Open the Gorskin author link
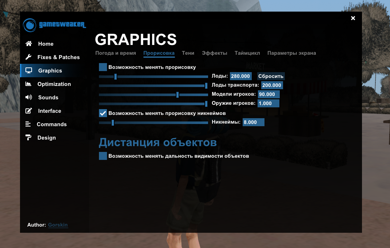This screenshot has width=390, height=248. click(58, 225)
